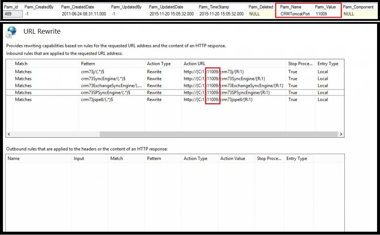The width and height of the screenshot is (380, 235).
Task: Click the URL Rewrite globe icon
Action: coord(11,32)
